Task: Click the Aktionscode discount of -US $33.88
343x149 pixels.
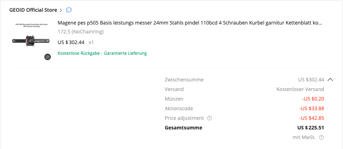Action: click(x=311, y=108)
